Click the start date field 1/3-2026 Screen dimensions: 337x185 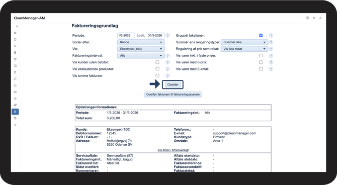[126, 36]
